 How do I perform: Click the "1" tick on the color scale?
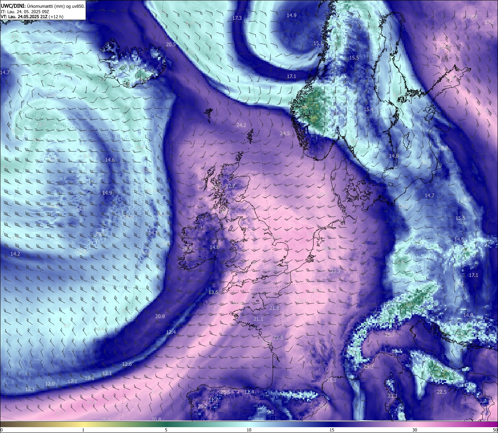coord(83,430)
